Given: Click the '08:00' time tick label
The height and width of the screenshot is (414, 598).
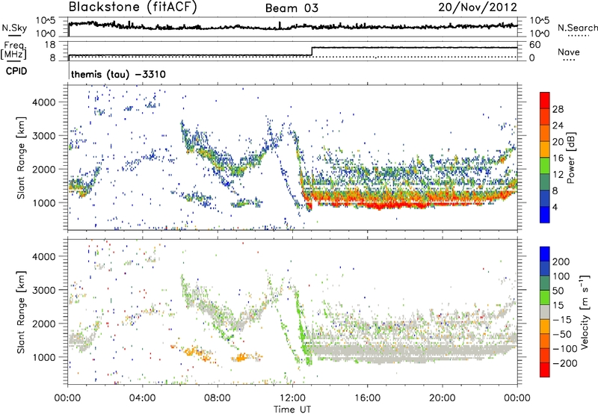Looking at the screenshot, I should coord(218,398).
